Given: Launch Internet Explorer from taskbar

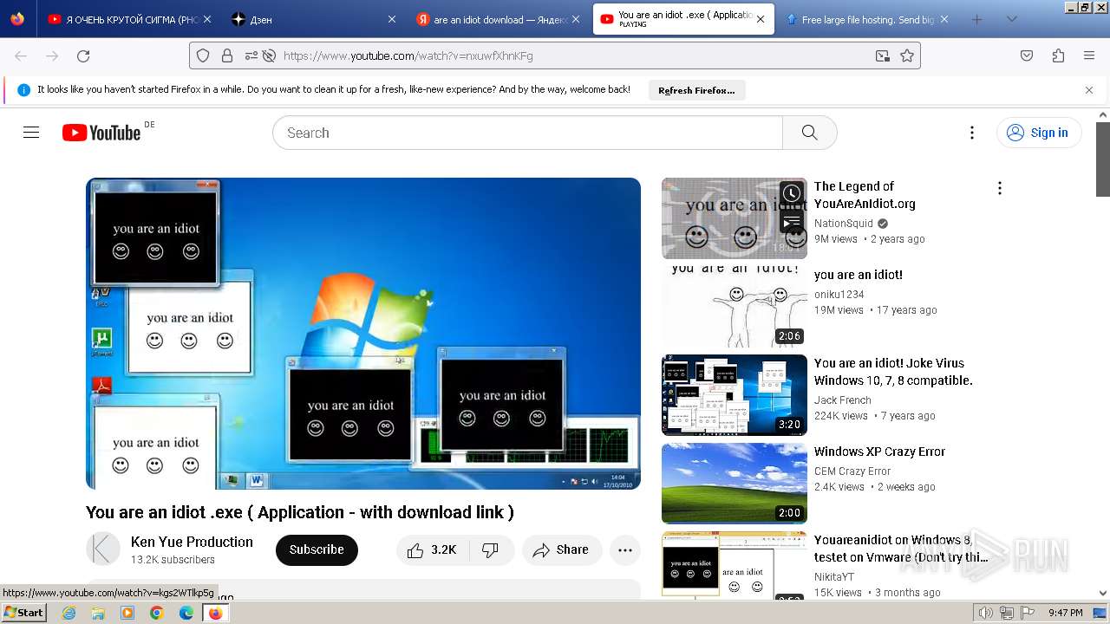Looking at the screenshot, I should (x=69, y=613).
